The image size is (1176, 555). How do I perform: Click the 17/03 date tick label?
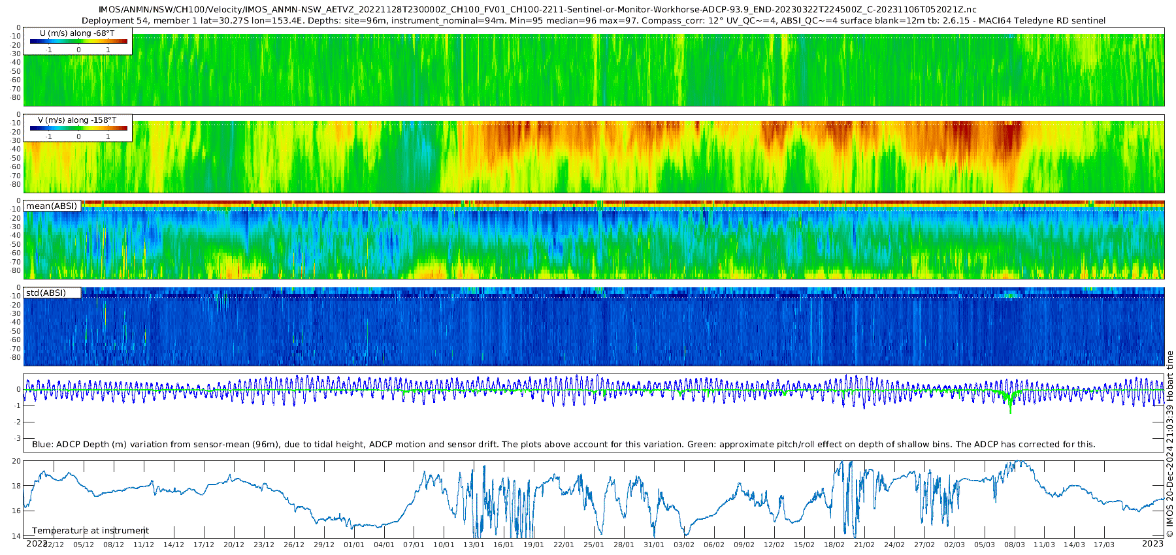(1104, 545)
